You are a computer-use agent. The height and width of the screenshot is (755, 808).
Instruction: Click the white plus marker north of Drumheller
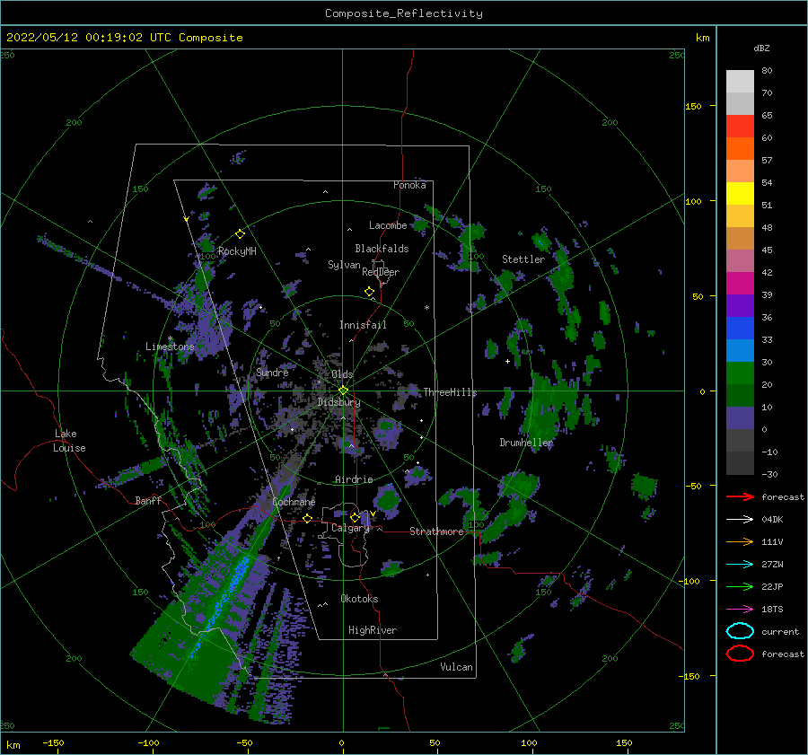point(507,361)
